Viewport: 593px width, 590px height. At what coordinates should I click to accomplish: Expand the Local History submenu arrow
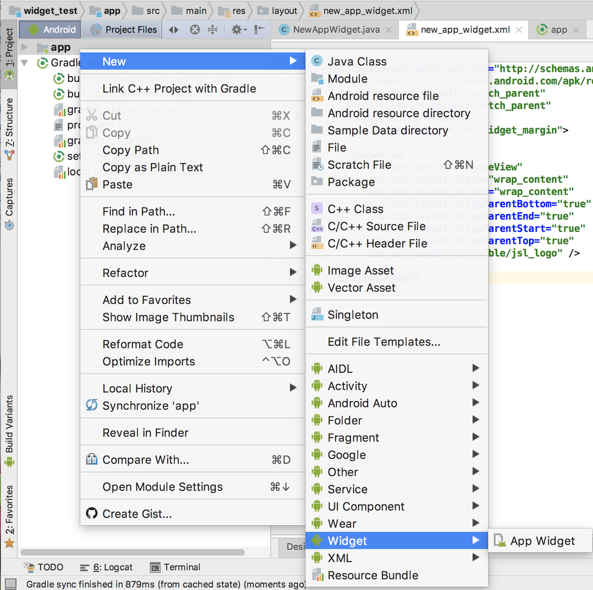point(293,388)
